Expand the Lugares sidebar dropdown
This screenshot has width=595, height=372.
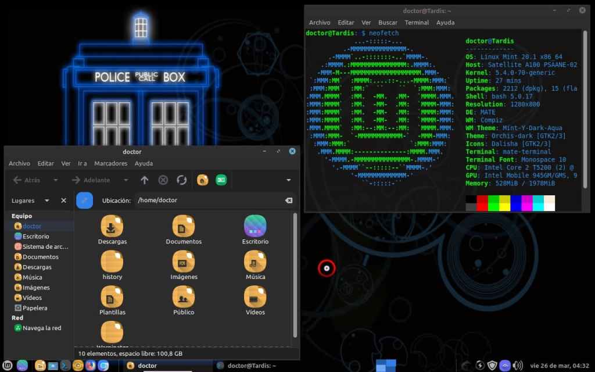[47, 201]
